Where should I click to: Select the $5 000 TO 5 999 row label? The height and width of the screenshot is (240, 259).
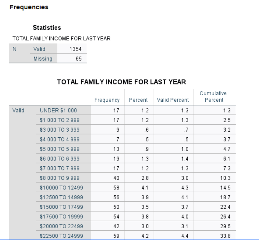60,149
